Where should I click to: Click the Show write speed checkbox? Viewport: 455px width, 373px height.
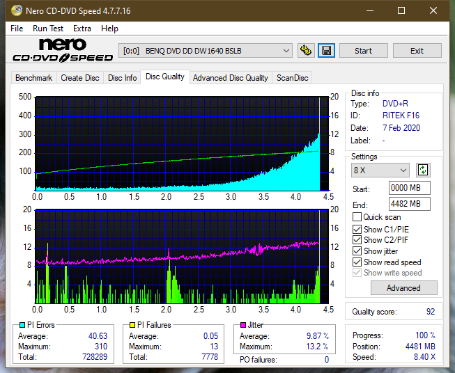click(357, 273)
